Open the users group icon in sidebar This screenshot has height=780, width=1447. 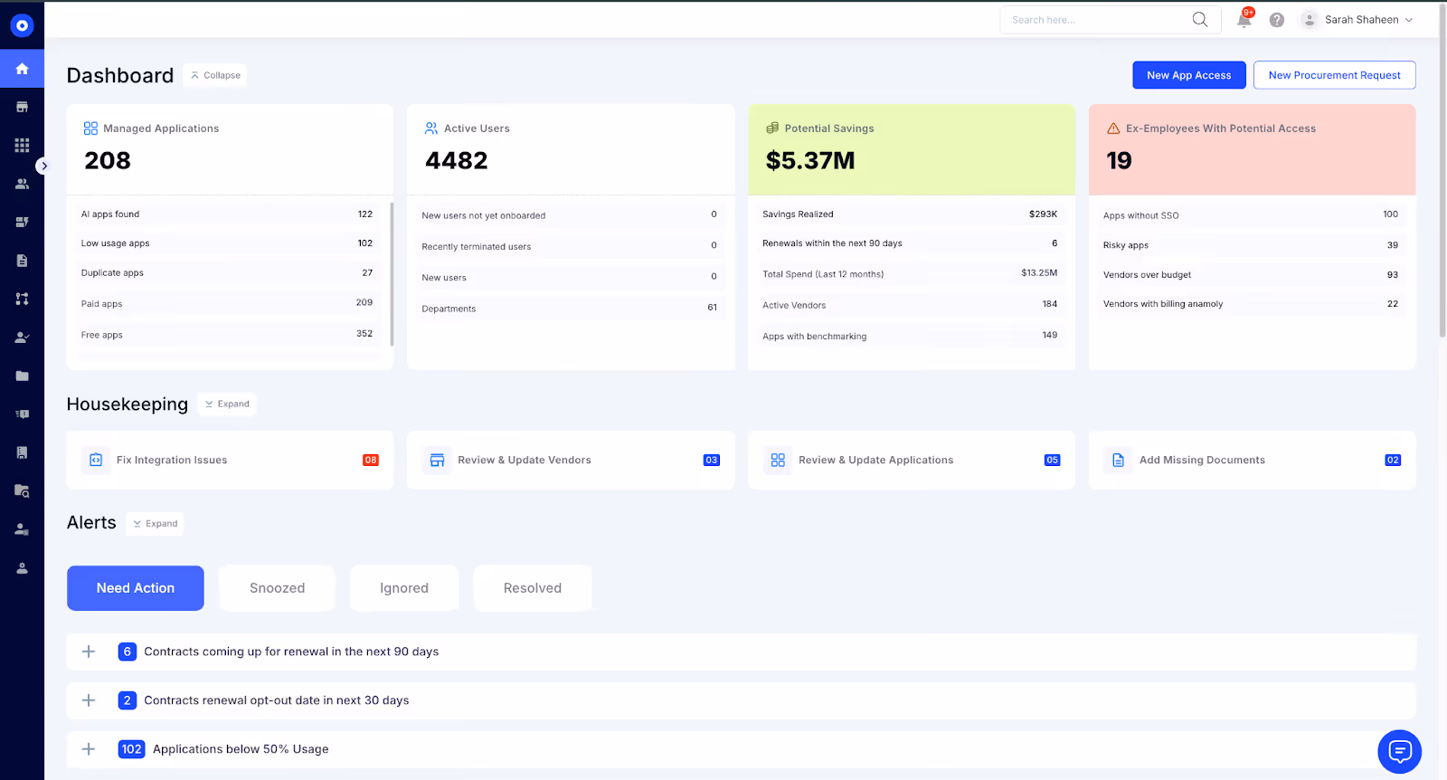[22, 184]
